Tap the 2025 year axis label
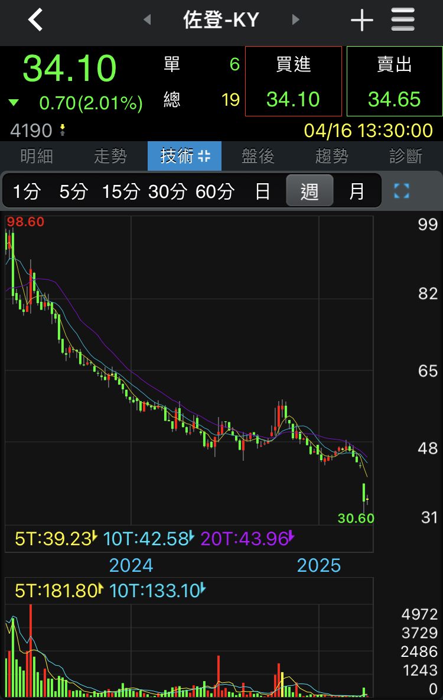This screenshot has height=700, width=443. pos(319,566)
